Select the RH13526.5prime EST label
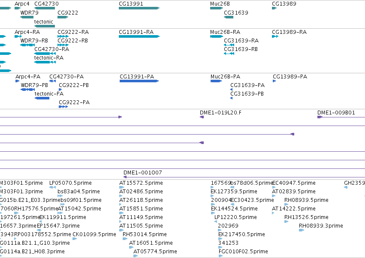365x258 pixels. 306,217
